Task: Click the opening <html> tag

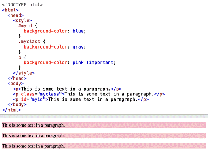Action: pos(10,10)
